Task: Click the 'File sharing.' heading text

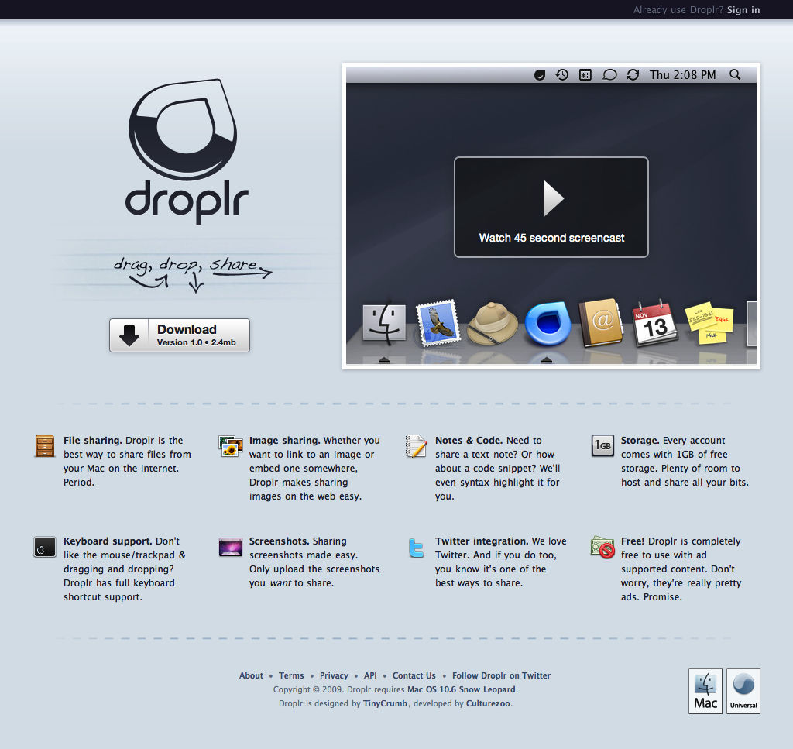Action: point(93,441)
